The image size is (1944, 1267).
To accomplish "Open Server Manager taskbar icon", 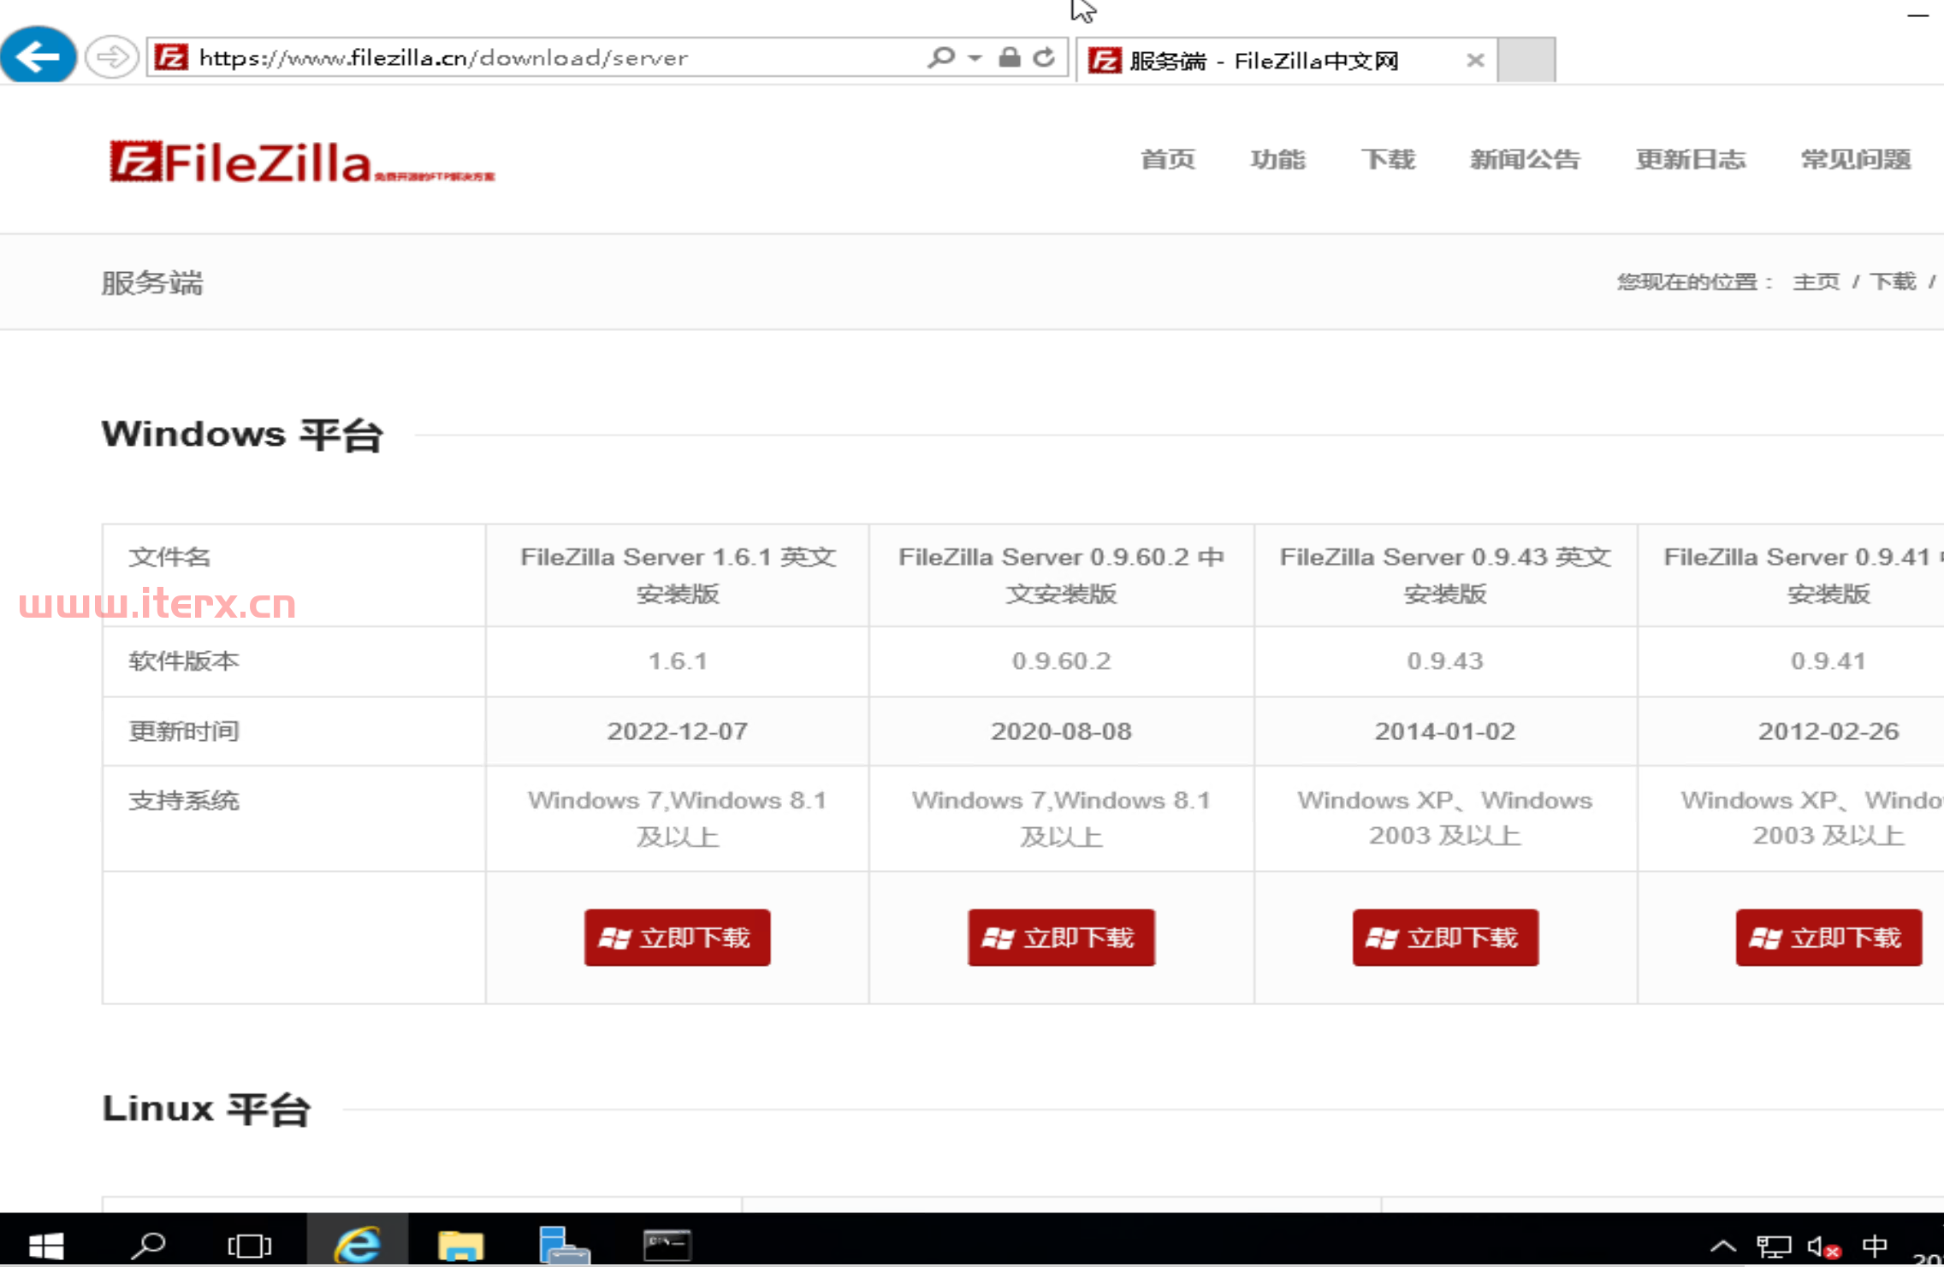I will point(564,1244).
